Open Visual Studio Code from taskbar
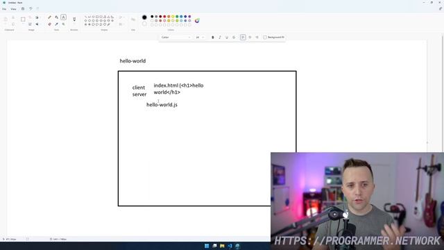The height and width of the screenshot is (250, 444). click(230, 246)
